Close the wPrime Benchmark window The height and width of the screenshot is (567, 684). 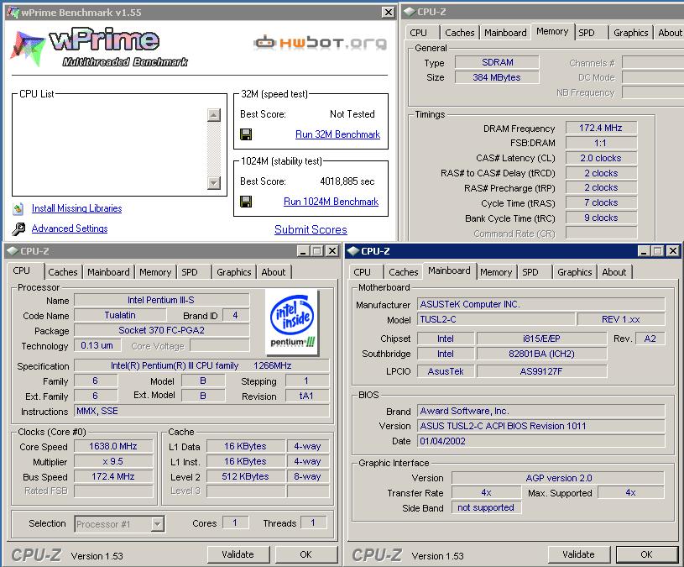389,13
